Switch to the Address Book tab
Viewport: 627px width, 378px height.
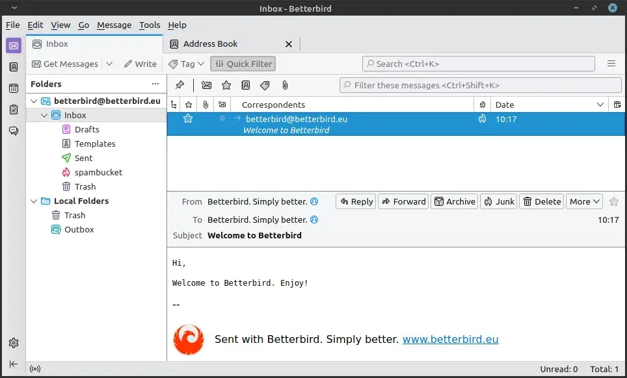210,44
